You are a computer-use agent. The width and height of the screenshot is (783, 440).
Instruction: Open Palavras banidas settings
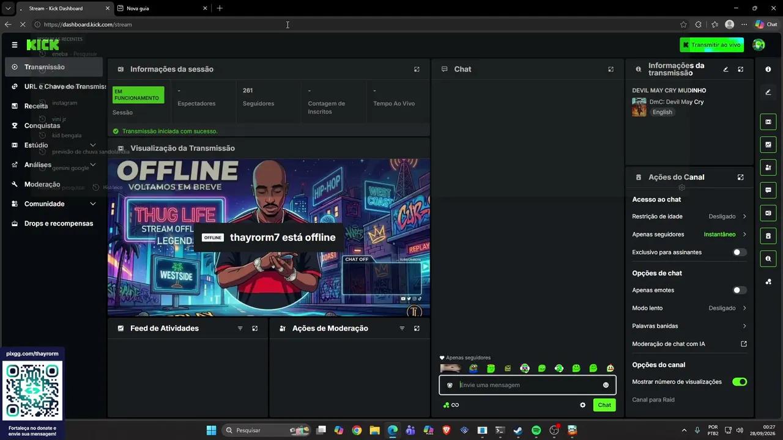[689, 326]
